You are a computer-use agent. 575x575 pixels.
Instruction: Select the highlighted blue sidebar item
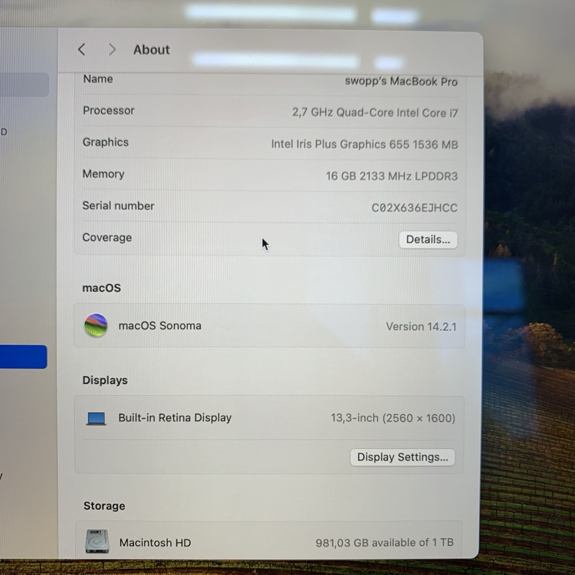click(x=23, y=357)
